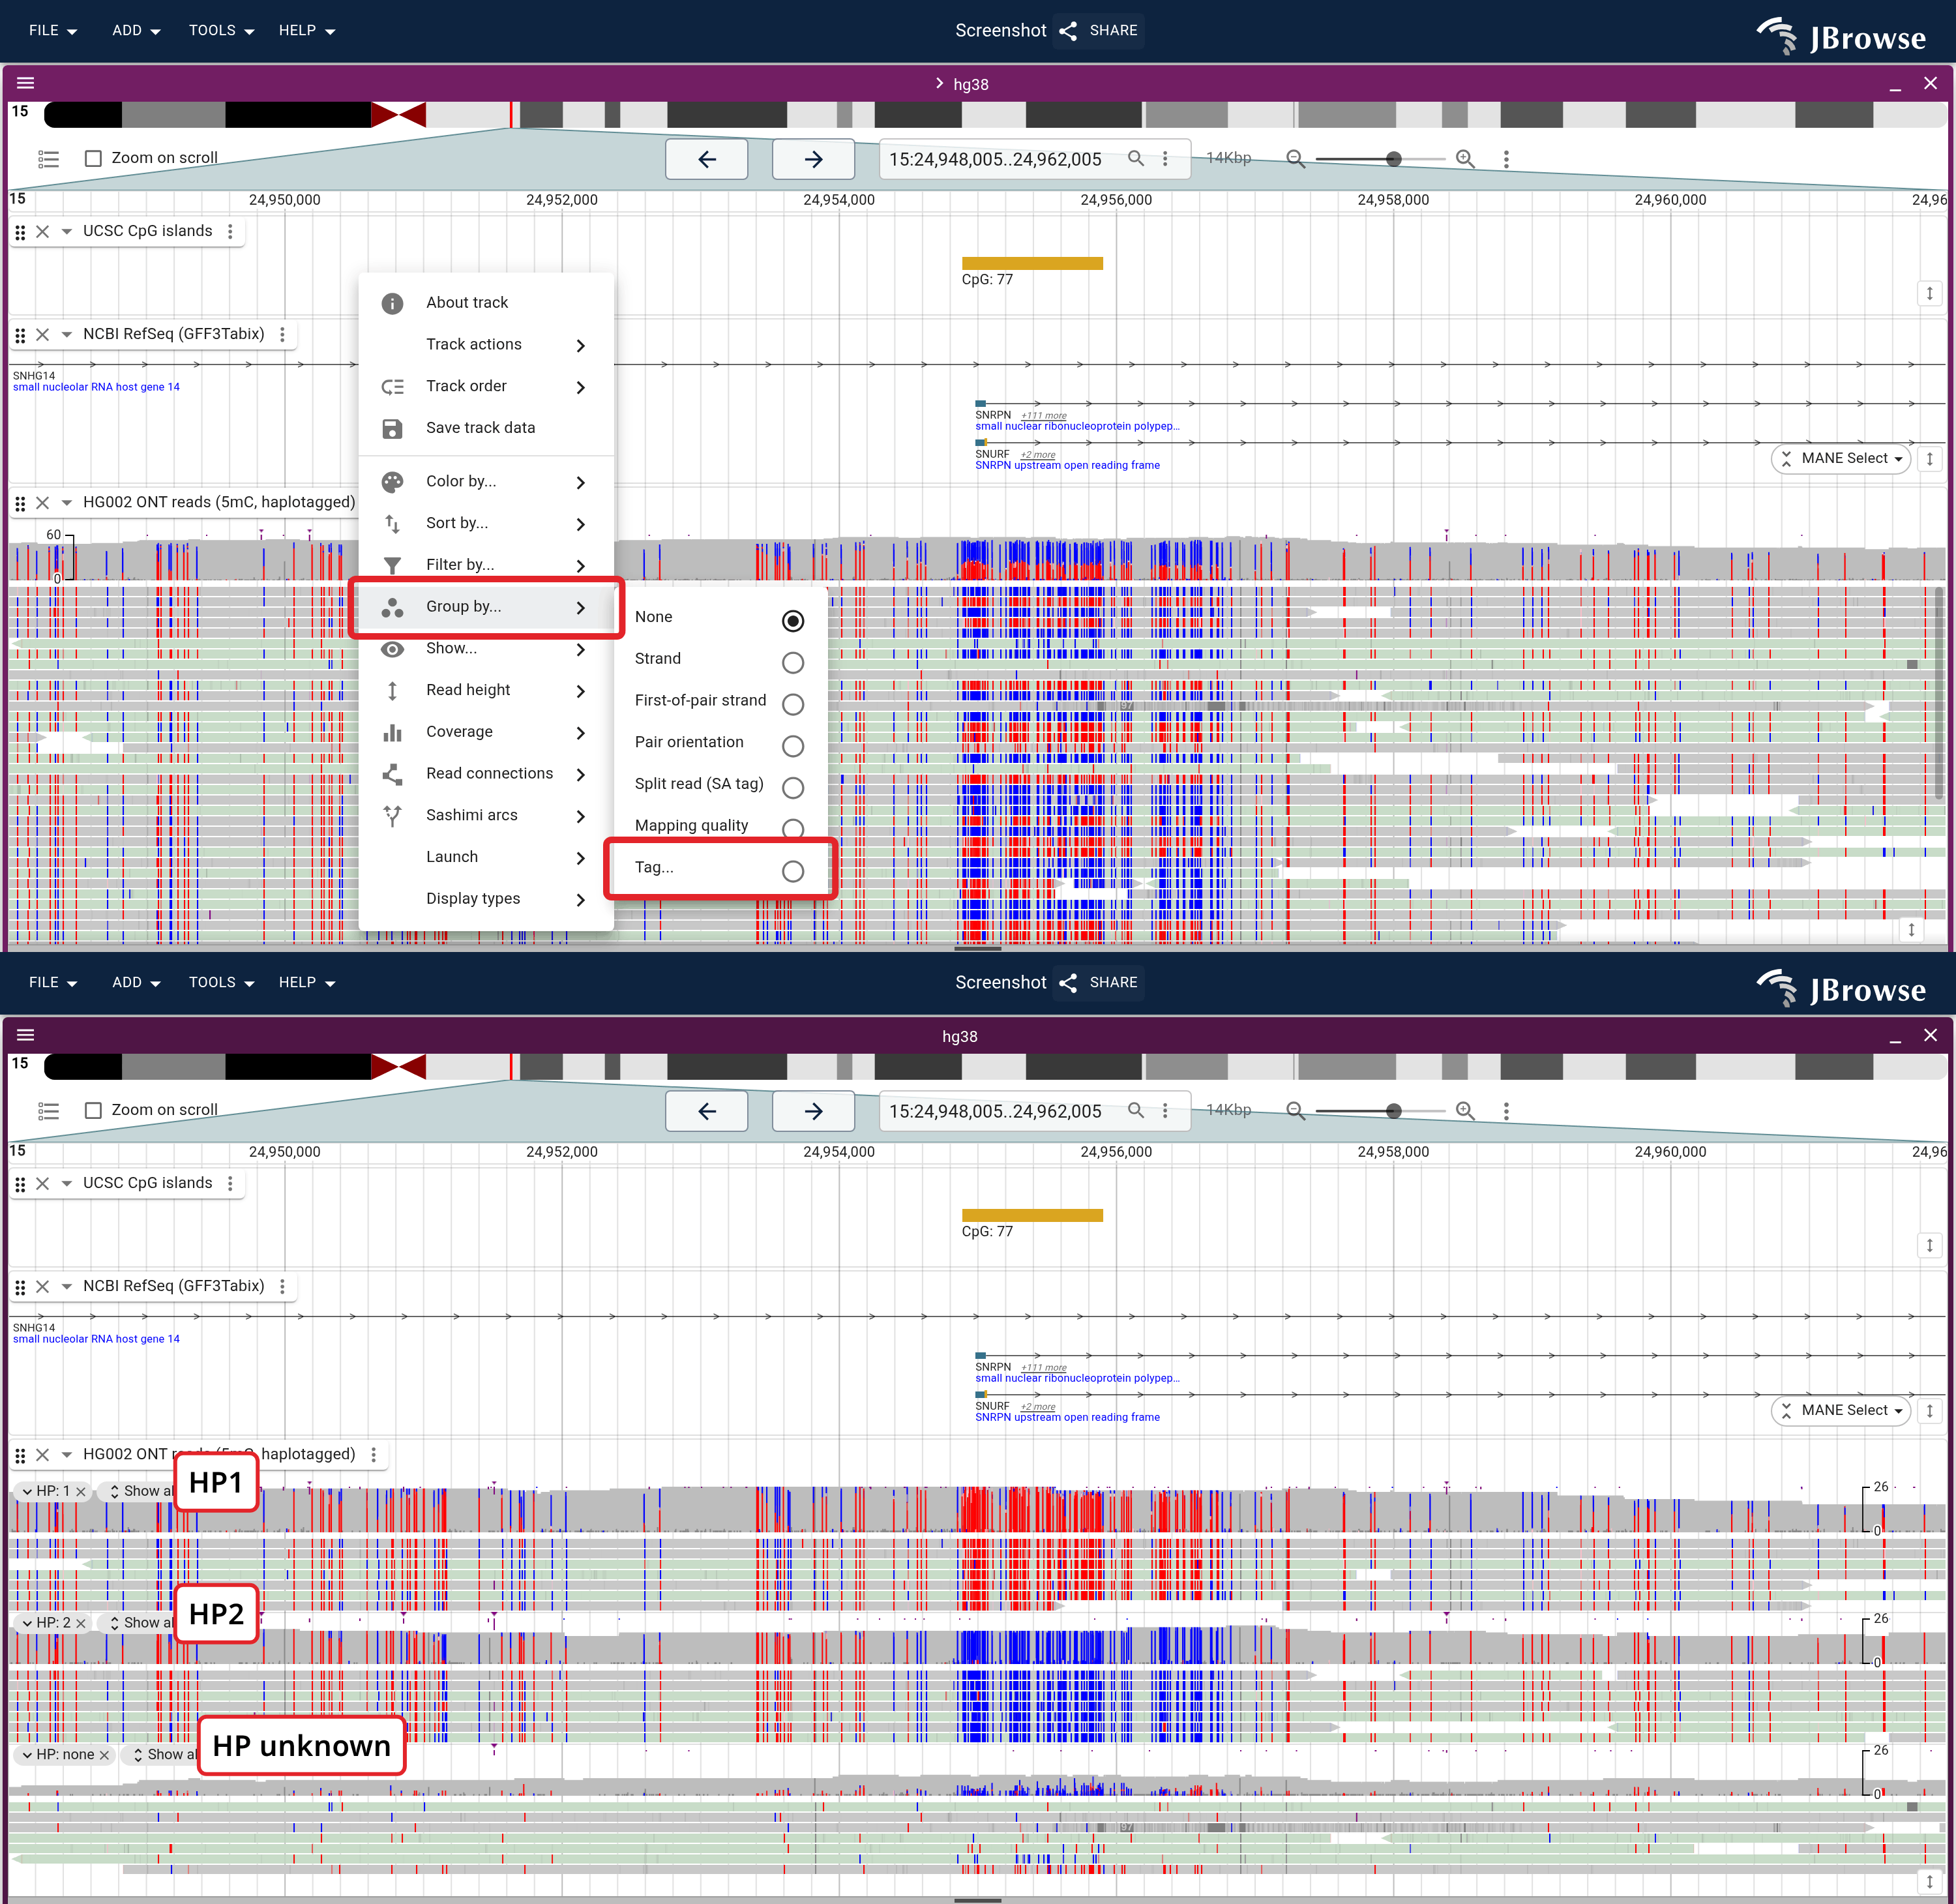The image size is (1956, 1904).
Task: Open ADD menu in upper menu bar
Action: pyautogui.click(x=136, y=31)
